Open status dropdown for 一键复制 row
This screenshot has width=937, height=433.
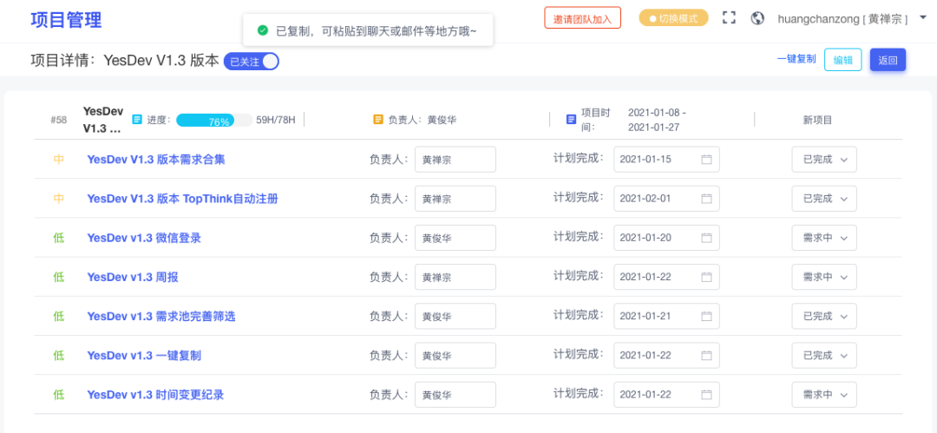pyautogui.click(x=824, y=355)
